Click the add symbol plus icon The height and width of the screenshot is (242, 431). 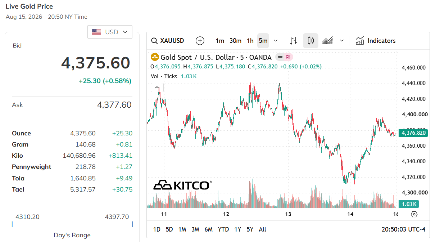pyautogui.click(x=200, y=41)
